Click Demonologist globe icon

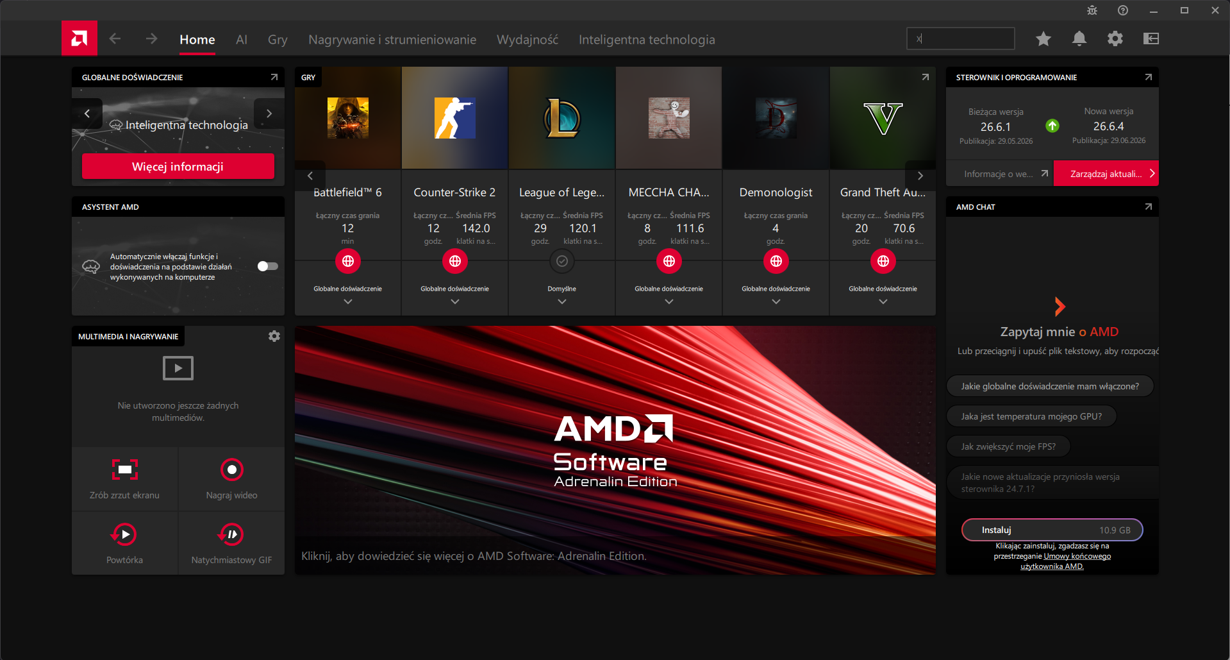coord(776,261)
